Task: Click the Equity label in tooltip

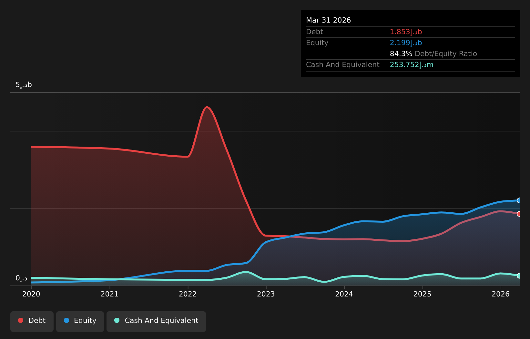Action: click(317, 43)
